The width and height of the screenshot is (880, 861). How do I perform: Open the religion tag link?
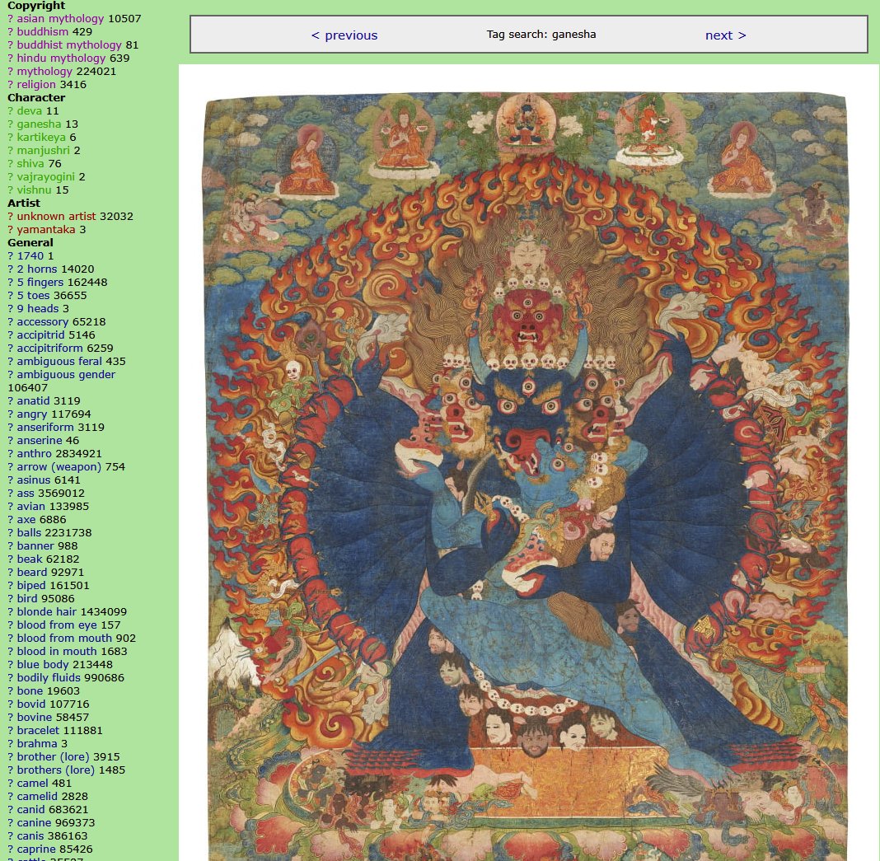point(36,85)
